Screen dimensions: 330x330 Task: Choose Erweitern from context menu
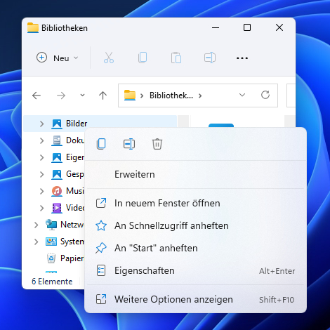coord(195,174)
